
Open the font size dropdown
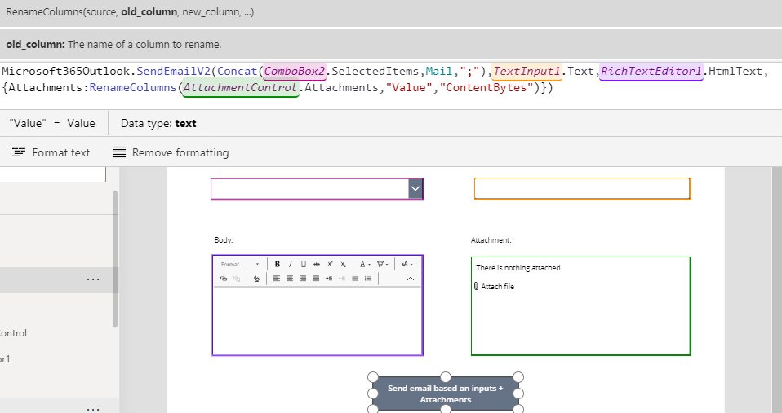[x=407, y=264]
